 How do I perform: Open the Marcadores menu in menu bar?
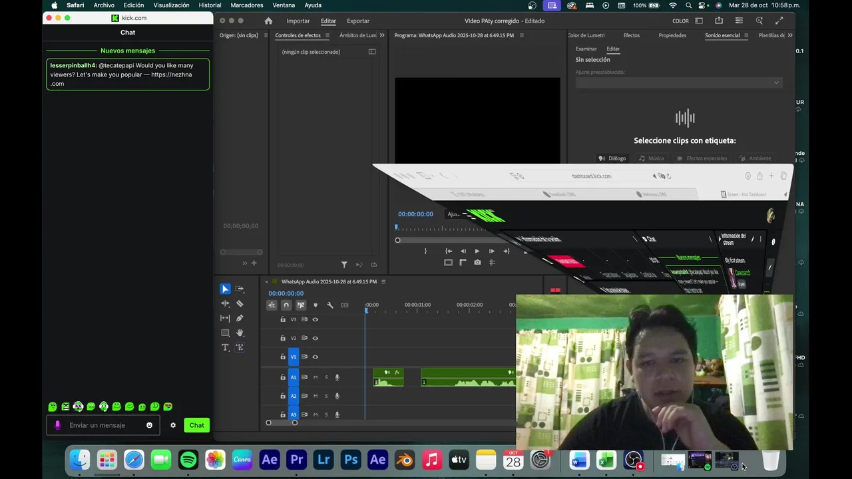pos(247,5)
